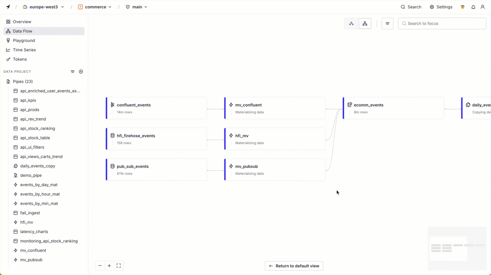Open the create new resource plus icon
This screenshot has width=491, height=275.
[81, 72]
